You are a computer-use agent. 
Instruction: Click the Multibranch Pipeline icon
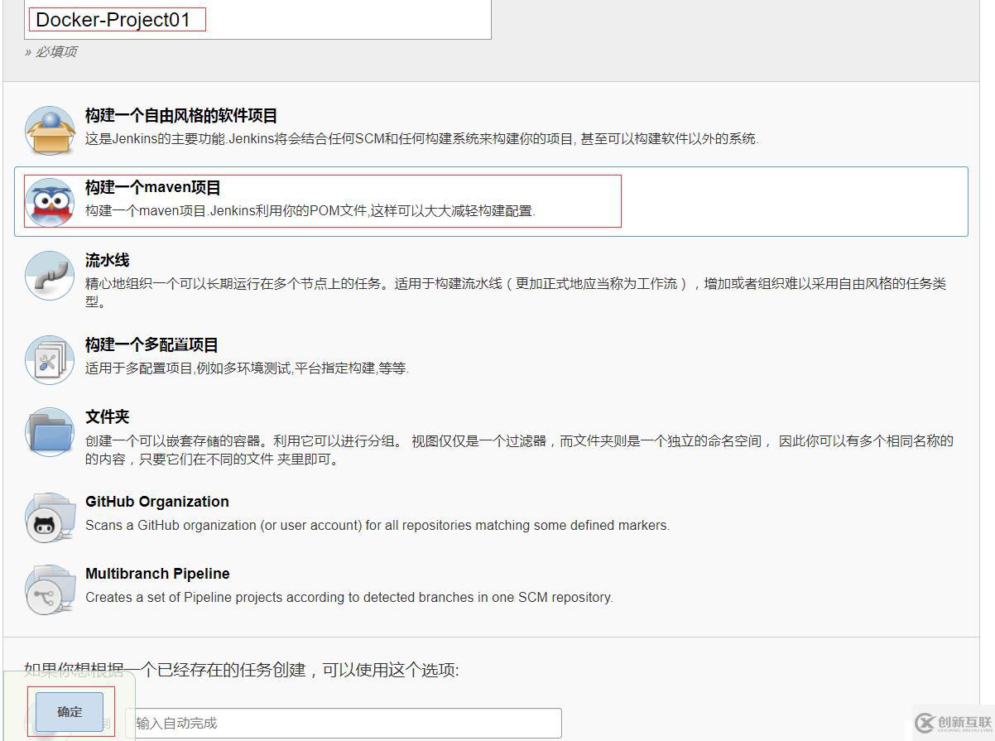50,589
